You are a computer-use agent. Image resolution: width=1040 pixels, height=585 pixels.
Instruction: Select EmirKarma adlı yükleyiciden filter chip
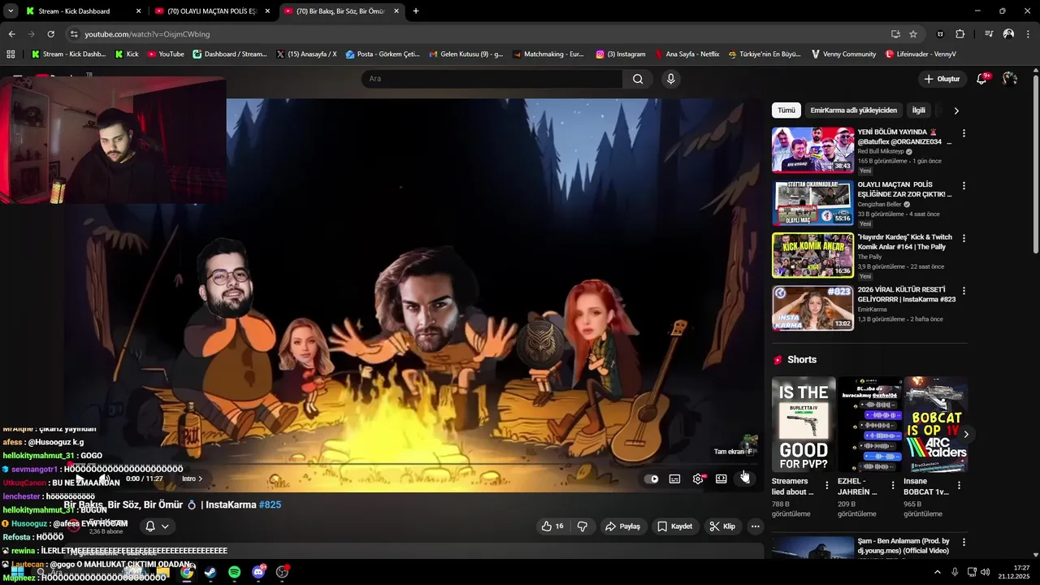(x=854, y=110)
